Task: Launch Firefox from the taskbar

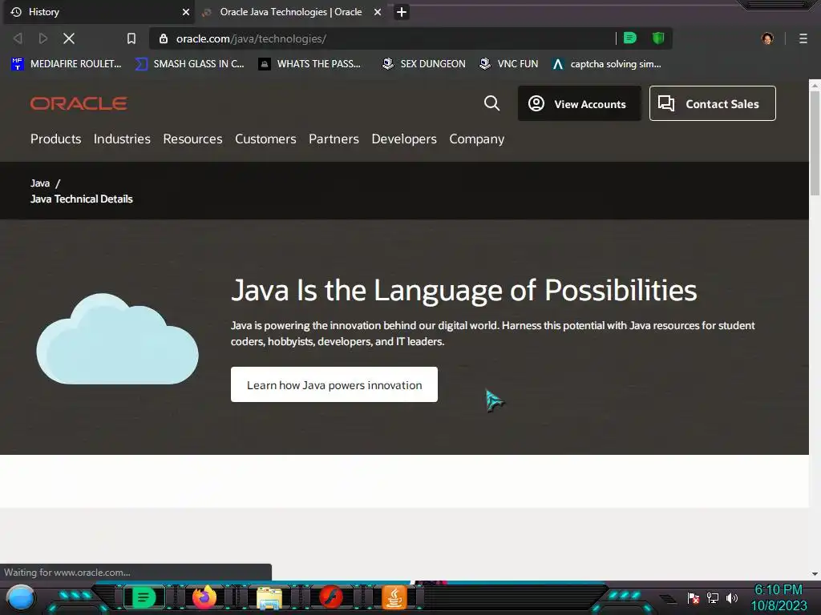Action: click(204, 597)
